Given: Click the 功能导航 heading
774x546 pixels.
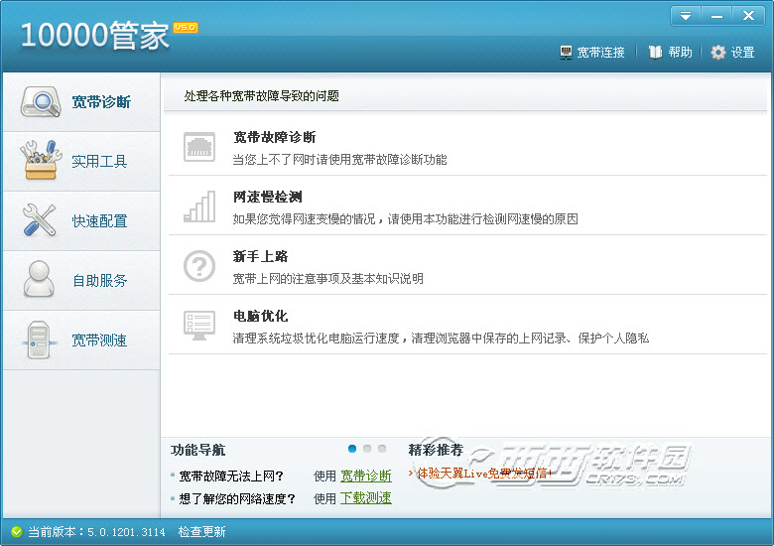Looking at the screenshot, I should pos(197,450).
